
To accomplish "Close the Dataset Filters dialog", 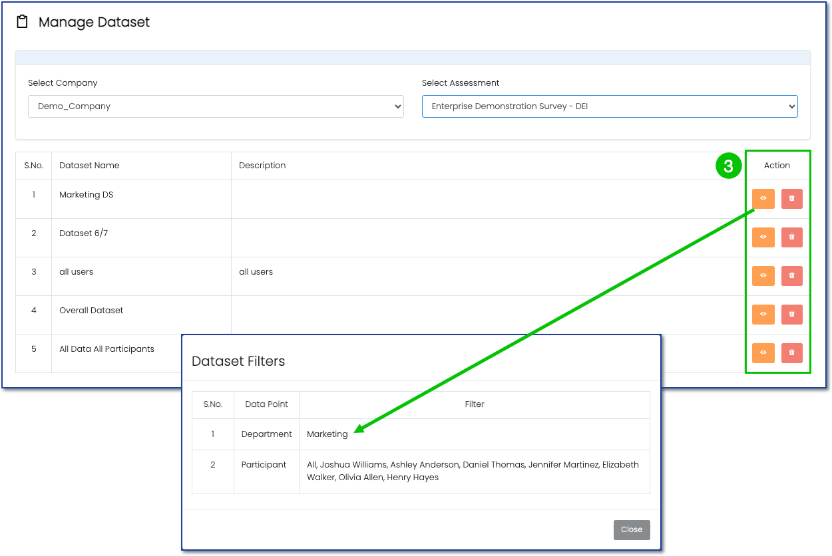I will coord(631,529).
